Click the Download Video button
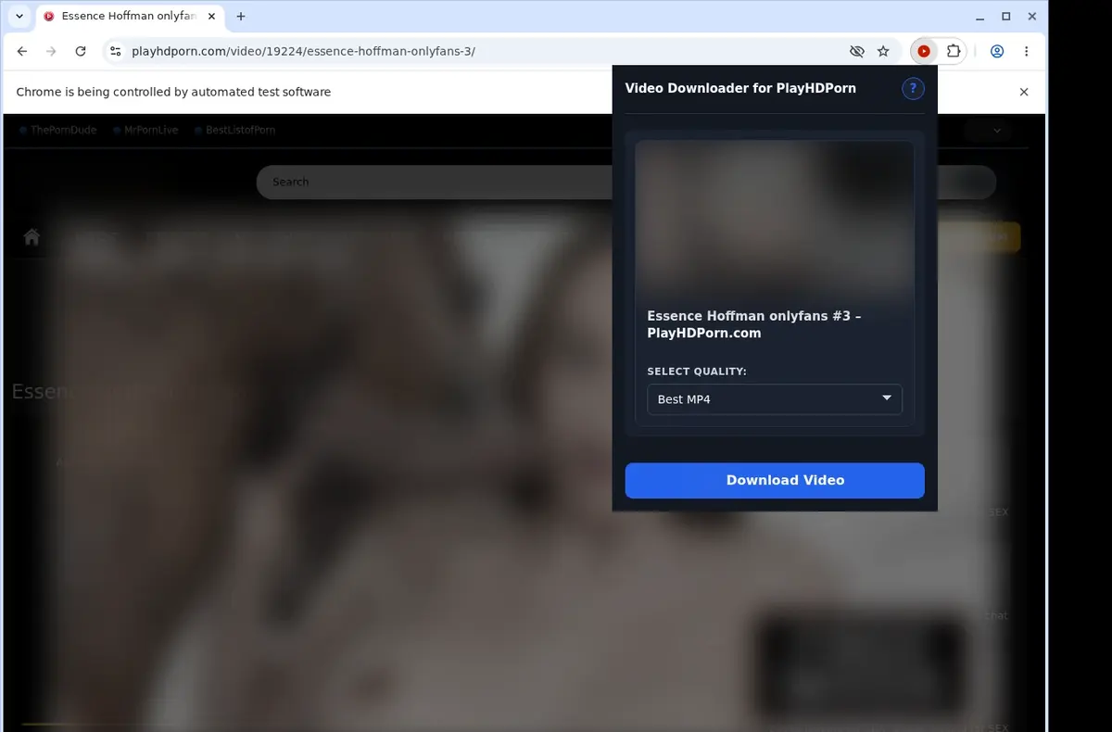This screenshot has width=1112, height=732. pos(775,480)
